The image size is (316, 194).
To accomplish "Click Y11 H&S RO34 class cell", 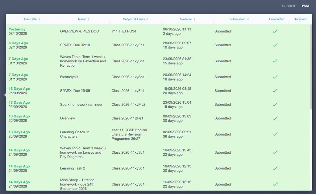I will click(124, 31).
